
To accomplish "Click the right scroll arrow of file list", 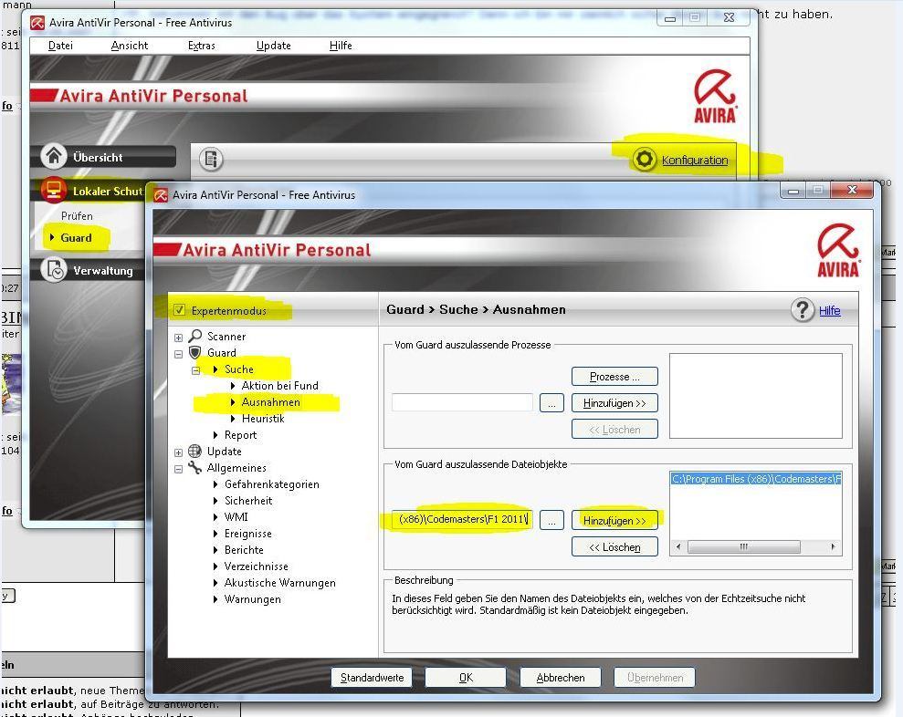I will click(x=834, y=546).
